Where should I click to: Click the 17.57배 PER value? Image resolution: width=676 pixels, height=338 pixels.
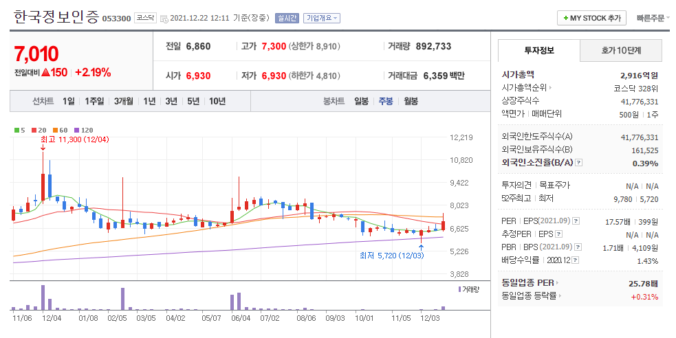point(618,222)
